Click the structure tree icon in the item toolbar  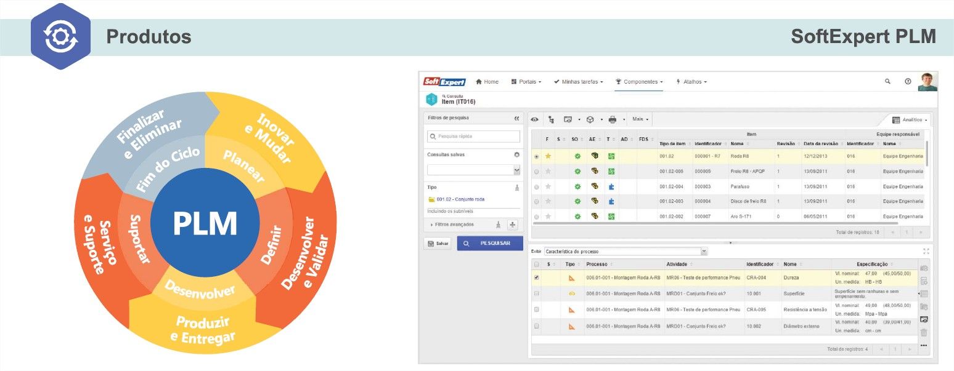coord(551,119)
